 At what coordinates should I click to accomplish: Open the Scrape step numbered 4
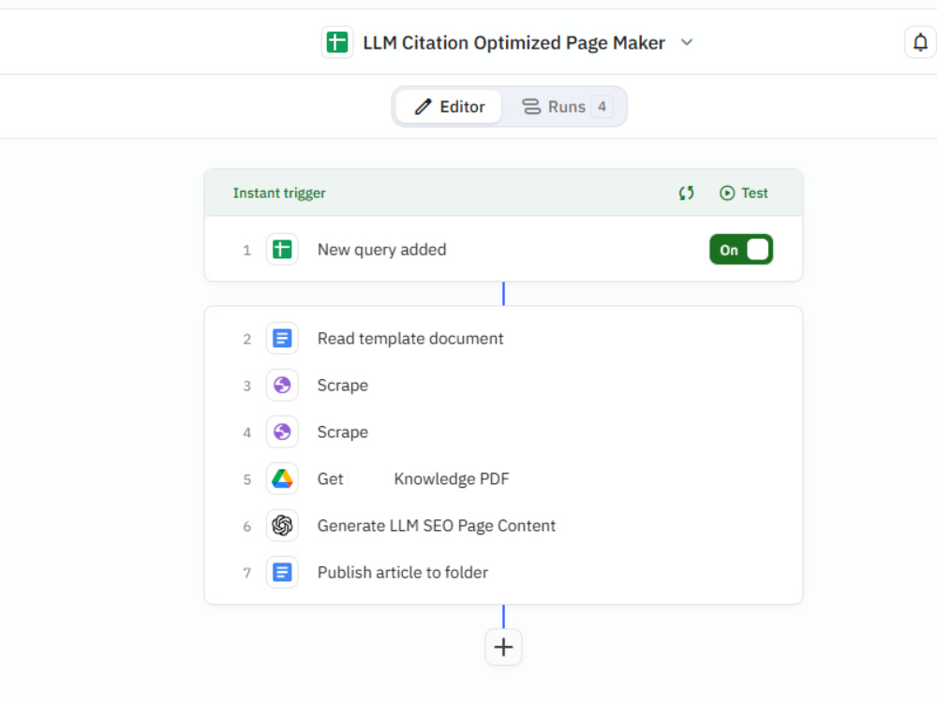click(x=503, y=431)
